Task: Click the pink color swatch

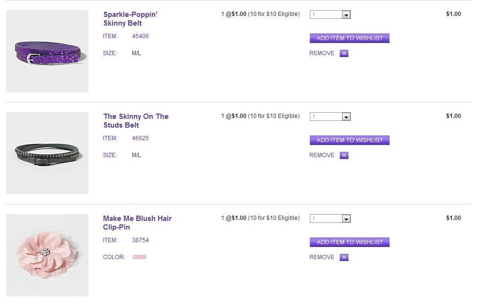Action: (140, 257)
